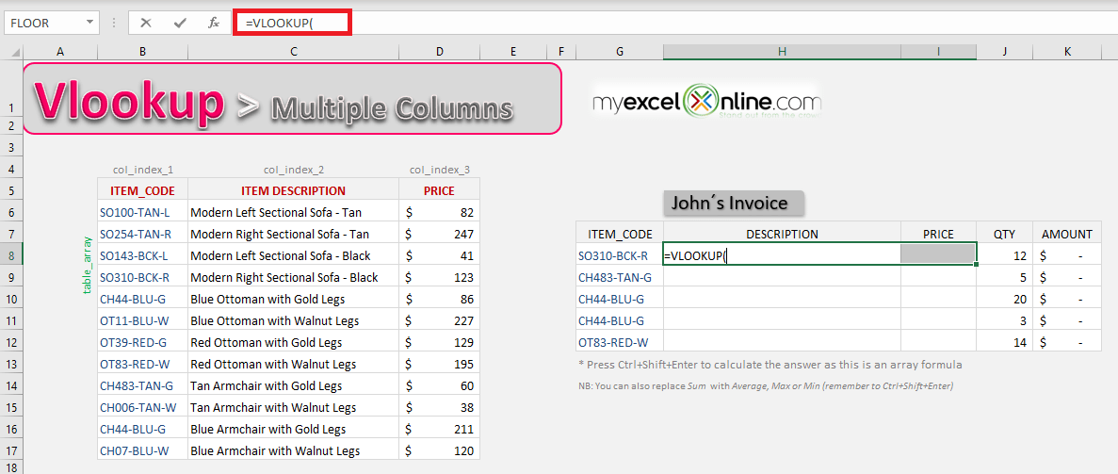Viewport: 1118px width, 474px height.
Task: Select the QTY cell showing 20
Action: point(1005,299)
